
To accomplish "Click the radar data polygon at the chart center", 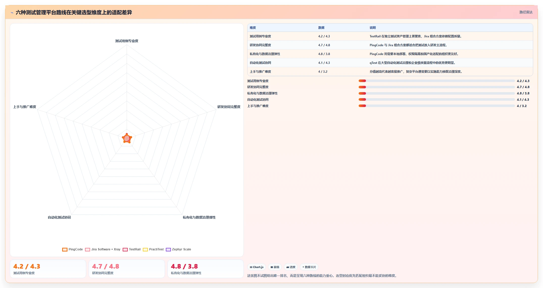I will pyautogui.click(x=127, y=138).
